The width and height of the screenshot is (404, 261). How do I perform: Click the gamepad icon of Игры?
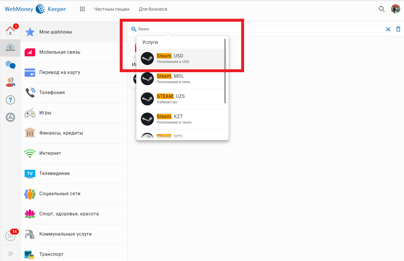coord(30,113)
